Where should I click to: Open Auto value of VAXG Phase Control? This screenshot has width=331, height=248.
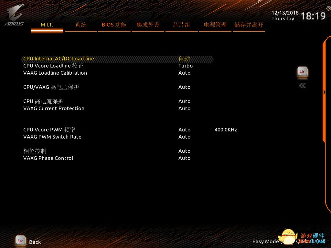click(x=184, y=158)
